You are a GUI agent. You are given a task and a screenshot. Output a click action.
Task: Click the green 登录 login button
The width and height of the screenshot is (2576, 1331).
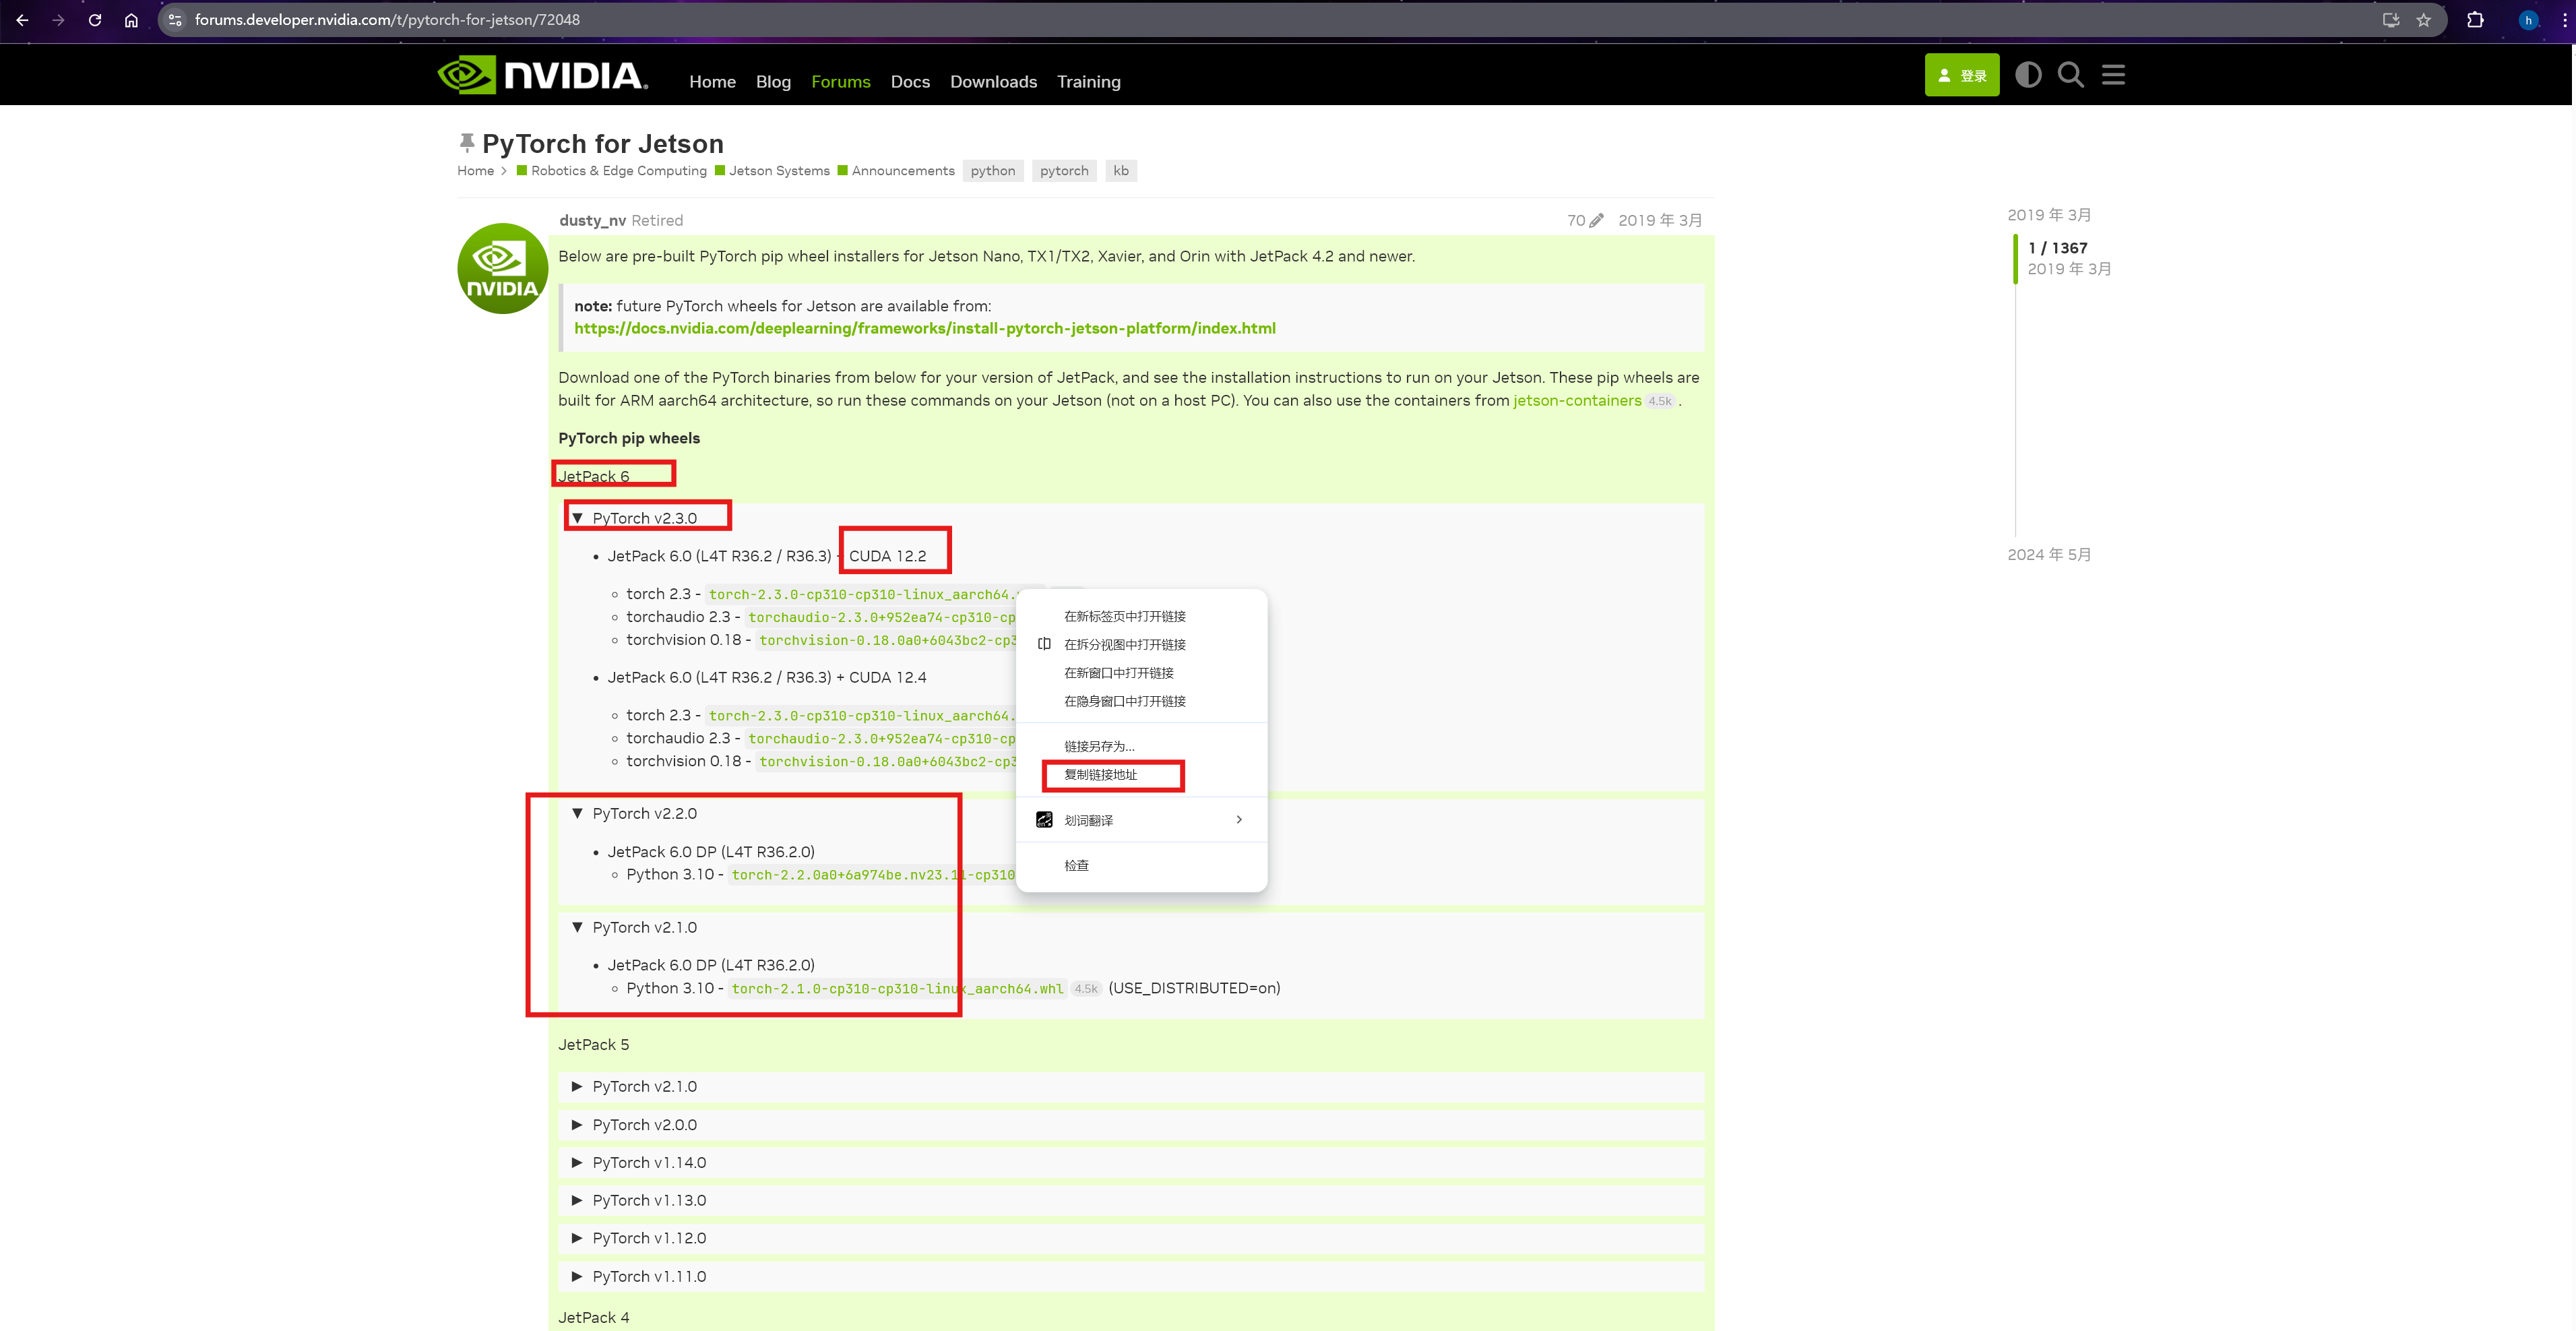1961,76
